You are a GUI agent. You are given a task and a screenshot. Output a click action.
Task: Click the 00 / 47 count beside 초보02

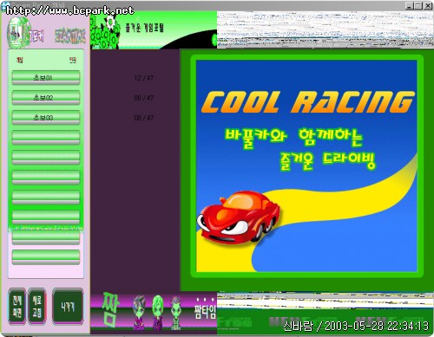click(144, 98)
